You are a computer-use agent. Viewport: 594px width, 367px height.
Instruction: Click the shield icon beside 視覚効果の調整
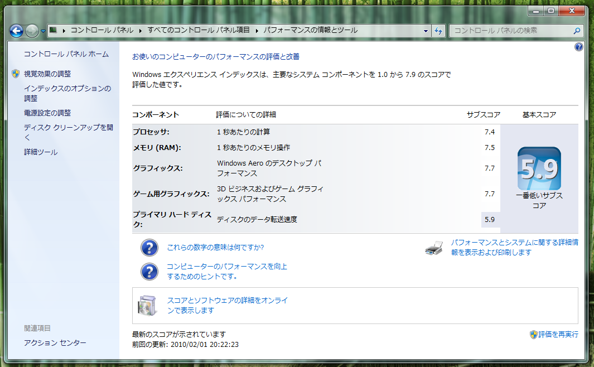[16, 74]
